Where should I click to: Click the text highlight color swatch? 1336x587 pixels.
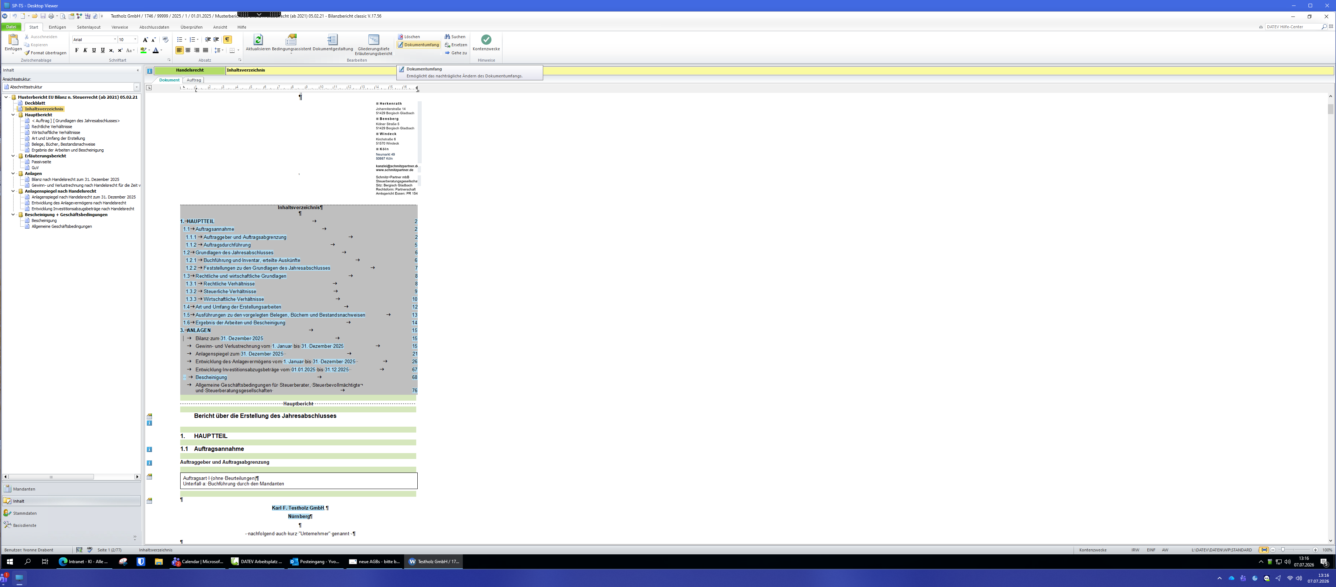click(144, 50)
